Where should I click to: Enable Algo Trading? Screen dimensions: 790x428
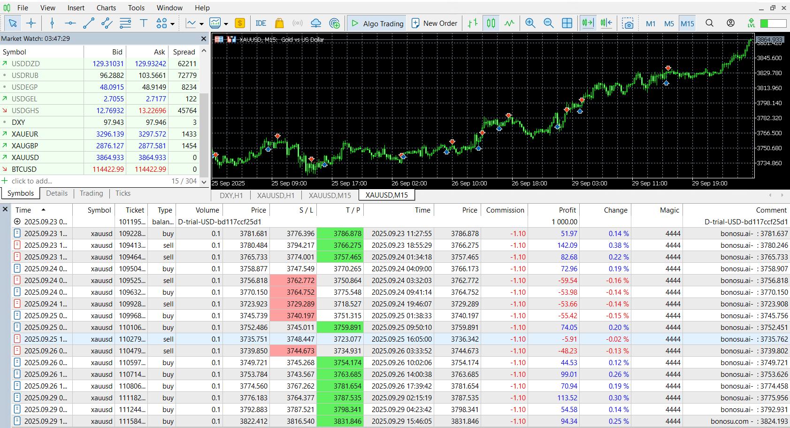coord(376,23)
